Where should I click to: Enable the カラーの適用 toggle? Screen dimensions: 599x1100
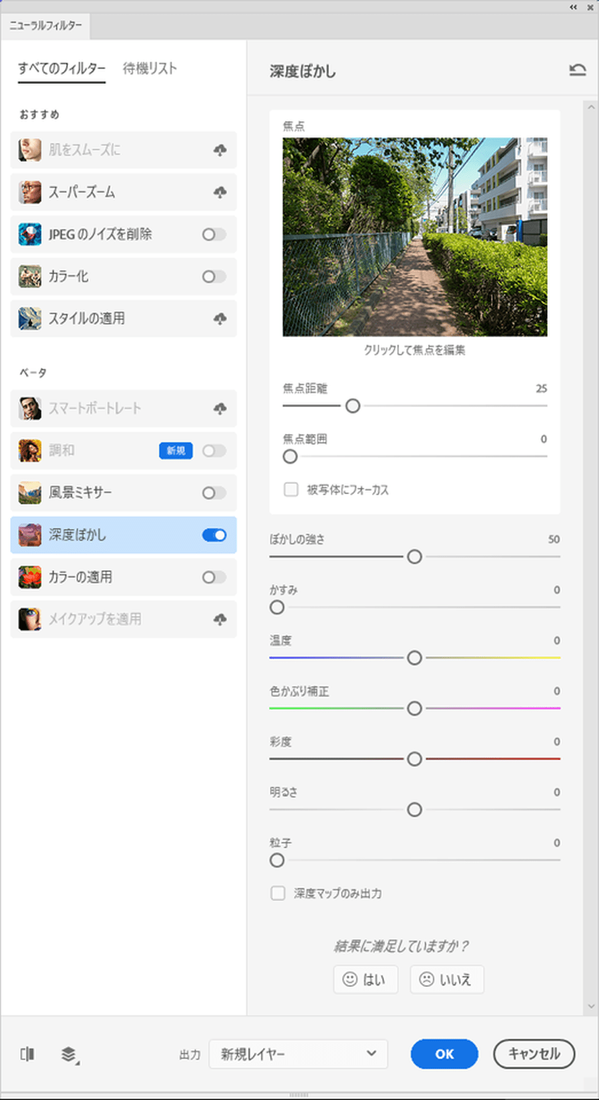coord(214,577)
